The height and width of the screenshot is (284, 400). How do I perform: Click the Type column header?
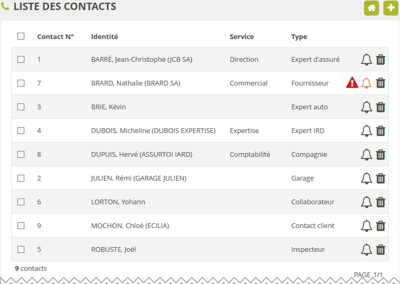click(x=299, y=37)
